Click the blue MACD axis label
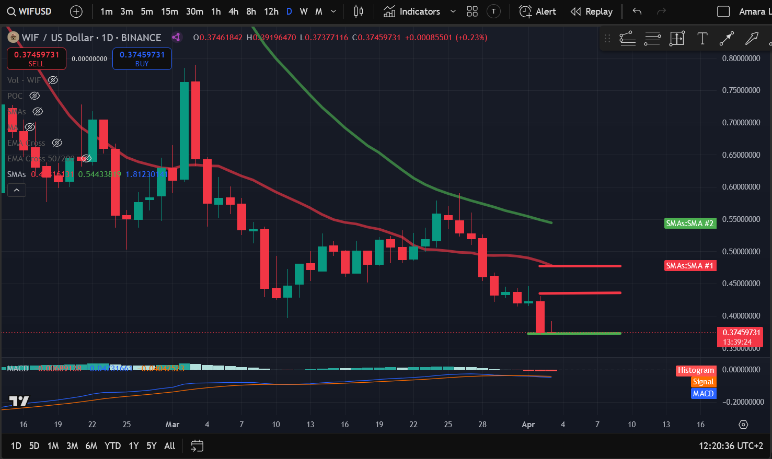 pyautogui.click(x=703, y=394)
